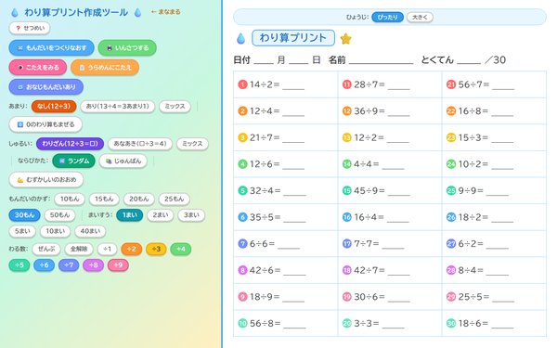Toggle おなじもんだいあり option

pos(46,87)
